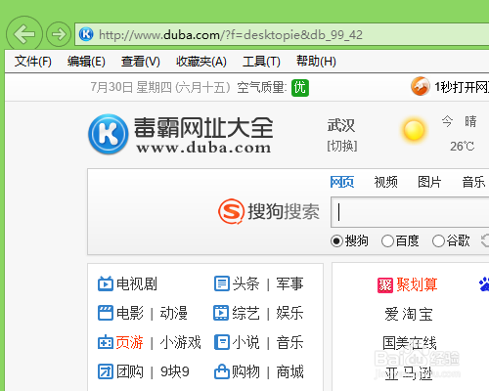Click the [切换] city switch link
The width and height of the screenshot is (489, 391).
(342, 146)
